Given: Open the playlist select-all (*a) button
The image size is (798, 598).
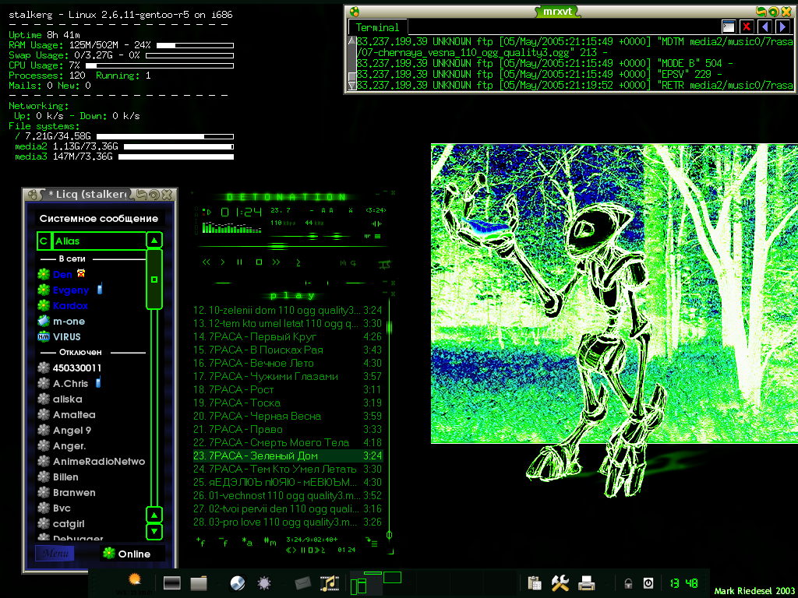Looking at the screenshot, I should pyautogui.click(x=247, y=542).
